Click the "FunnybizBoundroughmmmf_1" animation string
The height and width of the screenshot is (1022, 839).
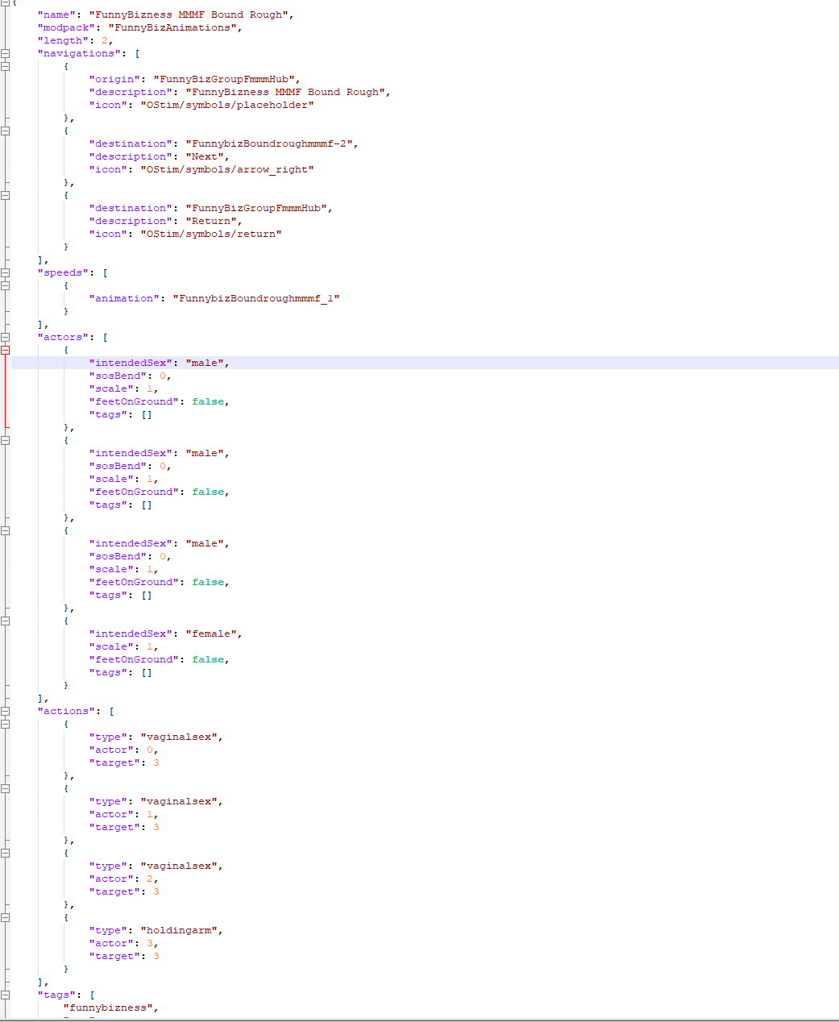coord(255,298)
